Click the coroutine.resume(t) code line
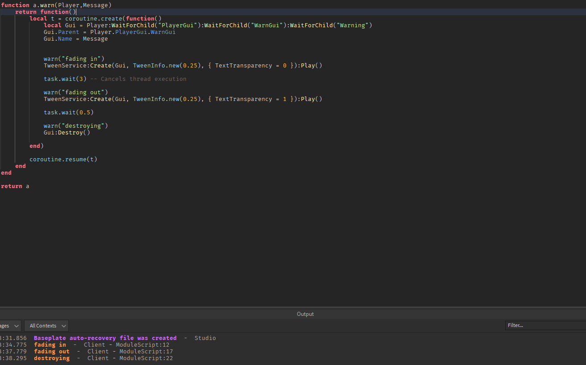586x365 pixels. click(x=63, y=159)
